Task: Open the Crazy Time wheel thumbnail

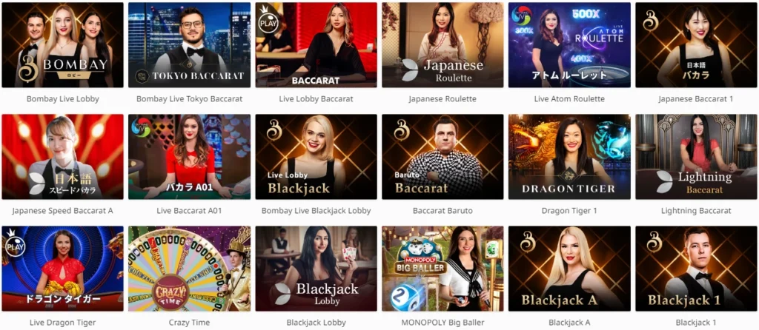Action: pyautogui.click(x=189, y=269)
